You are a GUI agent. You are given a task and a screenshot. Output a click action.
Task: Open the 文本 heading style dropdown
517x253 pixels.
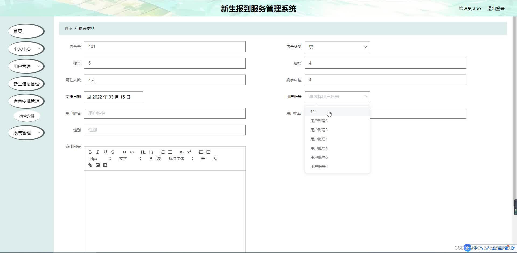pyautogui.click(x=130, y=159)
